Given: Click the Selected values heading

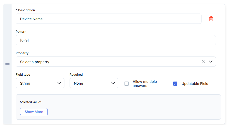Looking at the screenshot, I should tap(31, 102).
